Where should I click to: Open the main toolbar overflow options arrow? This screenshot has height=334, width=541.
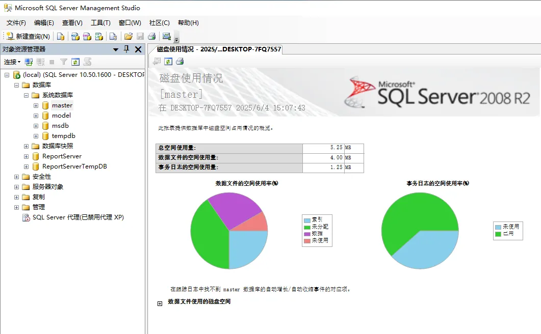coord(176,38)
